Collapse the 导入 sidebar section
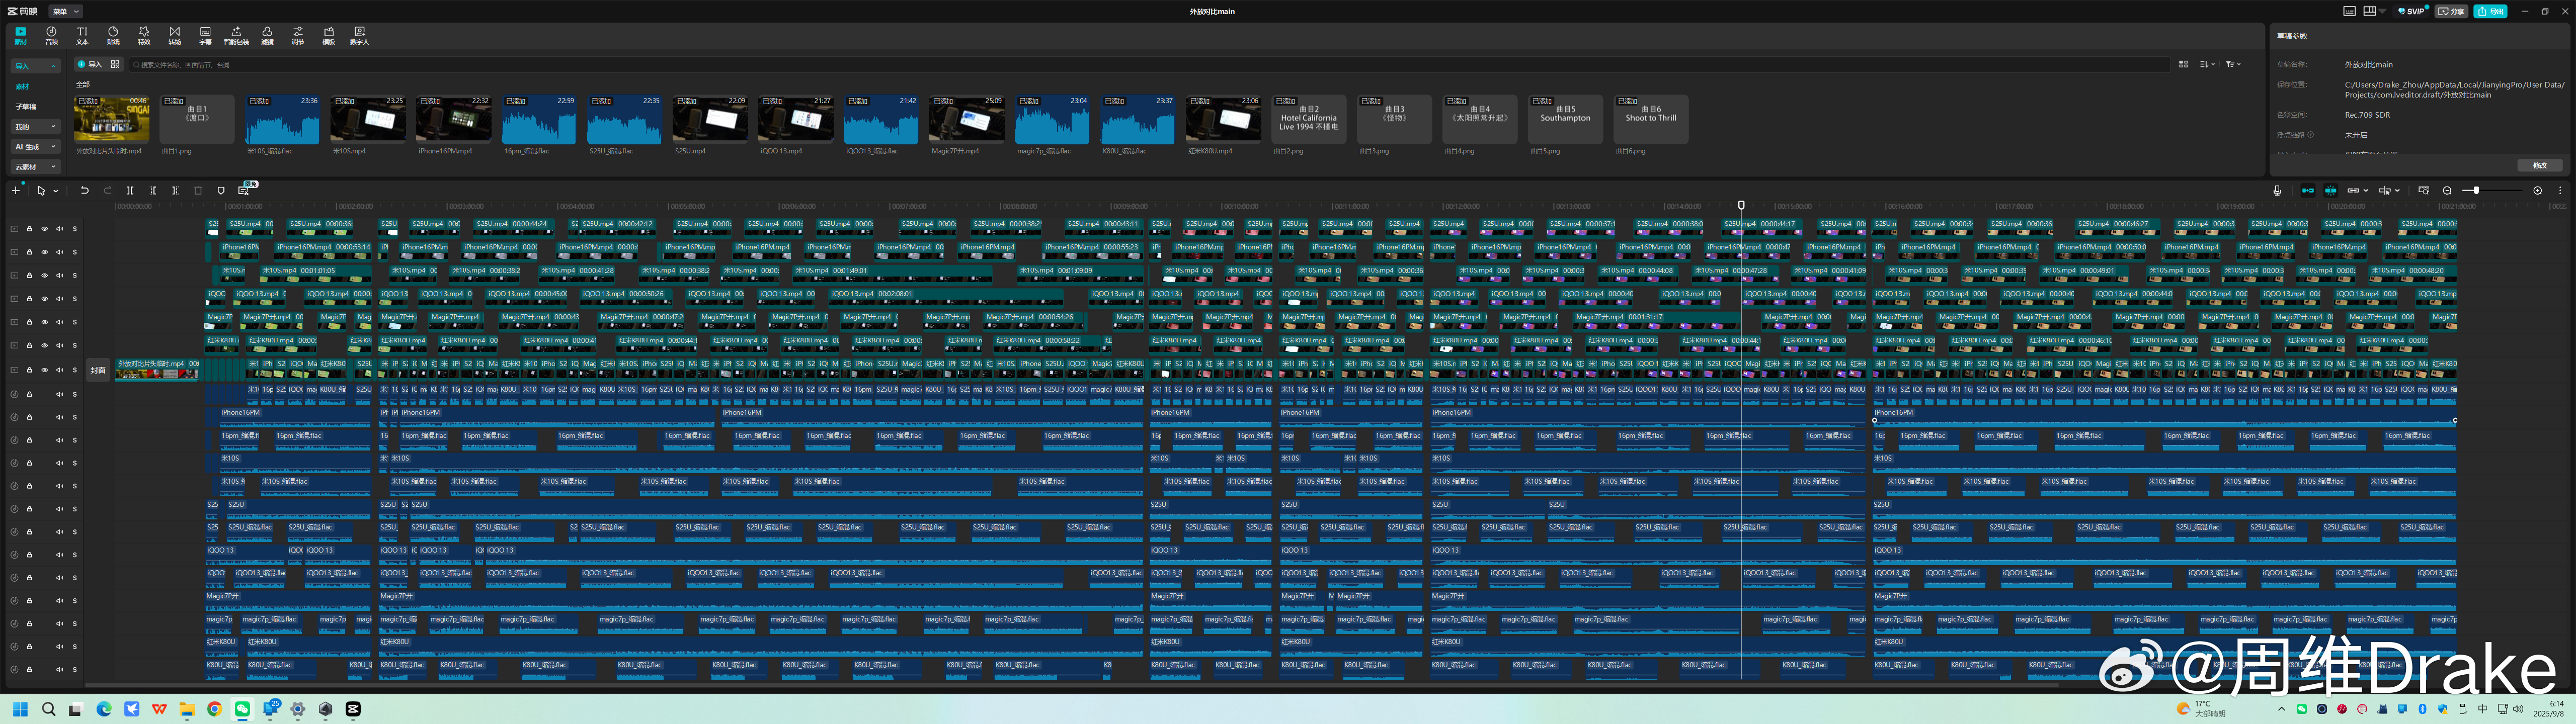 tap(36, 66)
